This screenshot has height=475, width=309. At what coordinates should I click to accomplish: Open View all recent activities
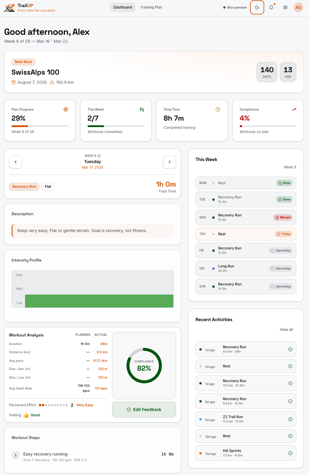(x=286, y=330)
